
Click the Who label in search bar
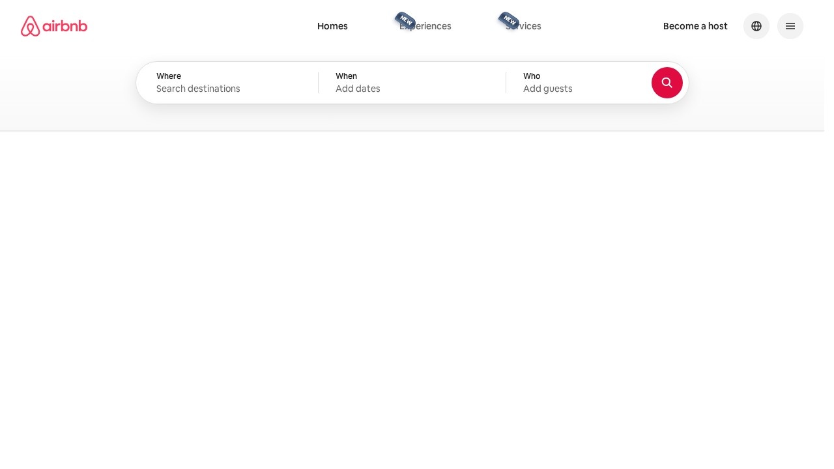(x=532, y=76)
